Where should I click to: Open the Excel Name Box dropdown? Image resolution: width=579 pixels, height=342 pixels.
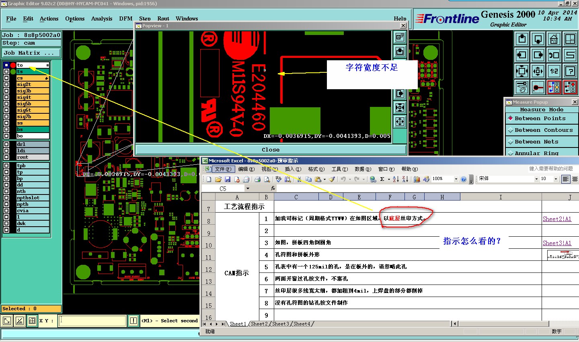248,188
